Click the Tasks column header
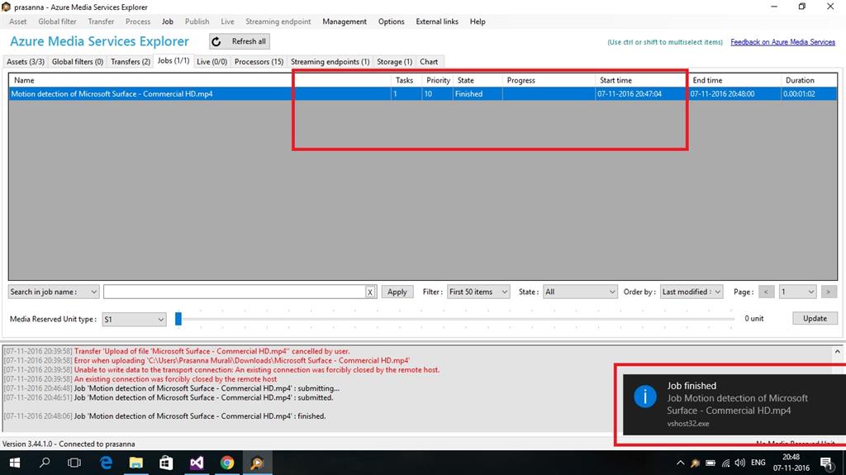The width and height of the screenshot is (846, 475). click(x=406, y=80)
